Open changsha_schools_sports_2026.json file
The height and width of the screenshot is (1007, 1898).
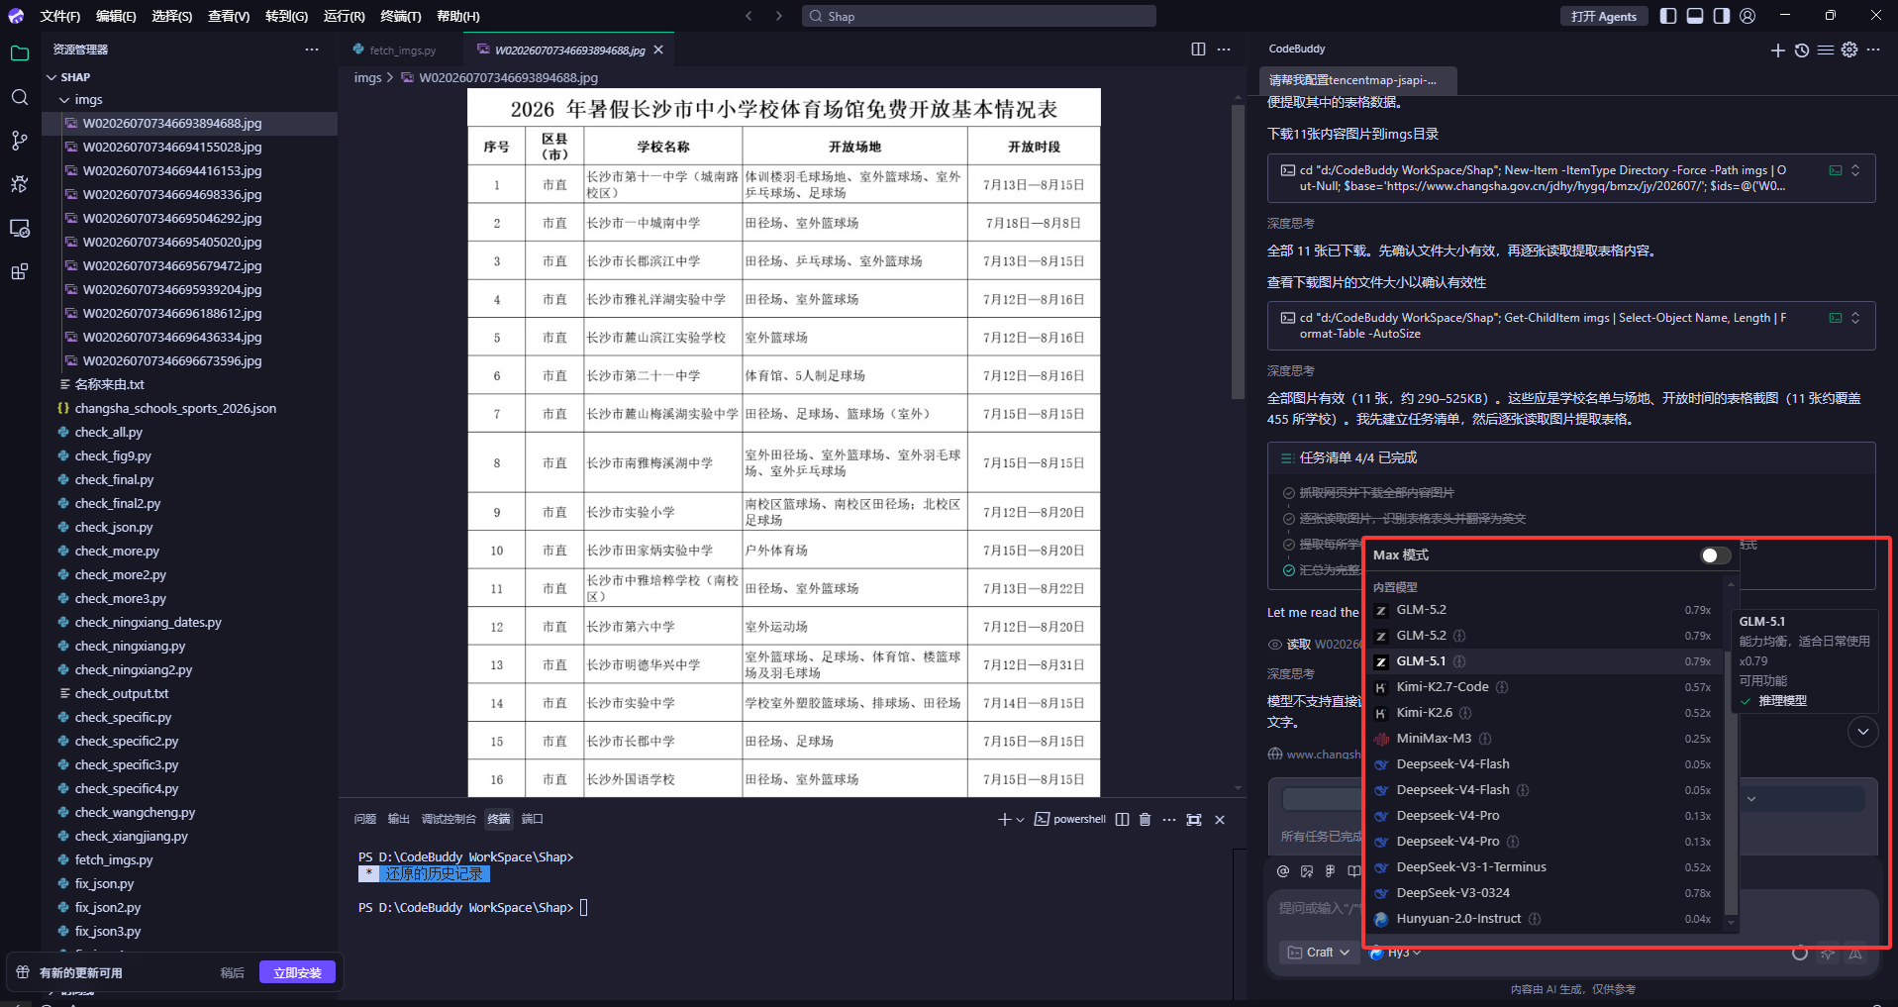175,408
